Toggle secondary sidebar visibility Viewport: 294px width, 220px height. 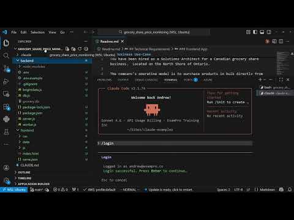tap(269, 32)
